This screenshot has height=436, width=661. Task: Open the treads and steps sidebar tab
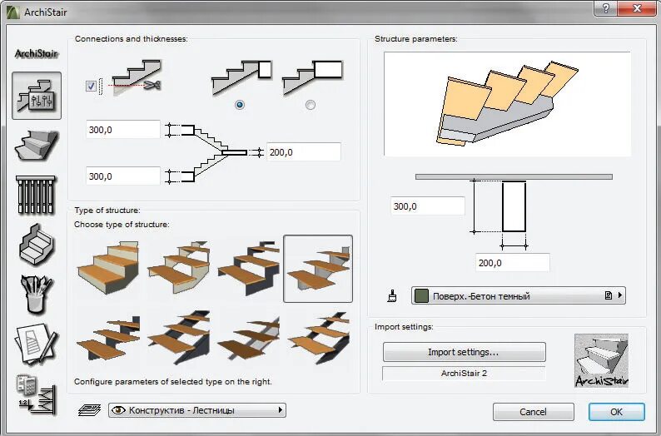click(37, 146)
